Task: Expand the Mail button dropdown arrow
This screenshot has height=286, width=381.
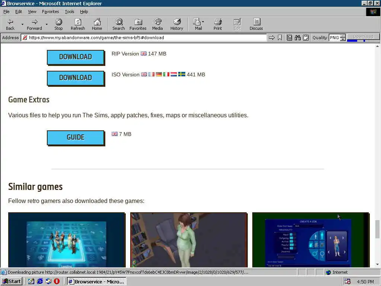Action: (203, 22)
